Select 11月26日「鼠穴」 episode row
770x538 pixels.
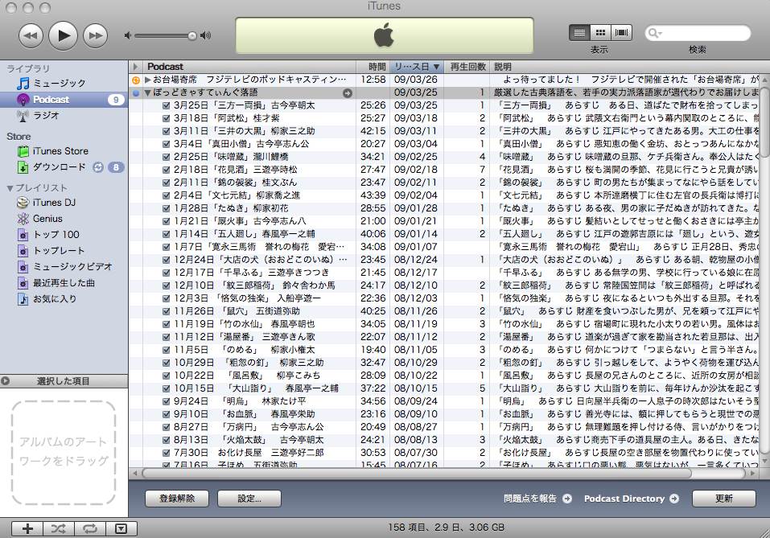tap(444, 311)
